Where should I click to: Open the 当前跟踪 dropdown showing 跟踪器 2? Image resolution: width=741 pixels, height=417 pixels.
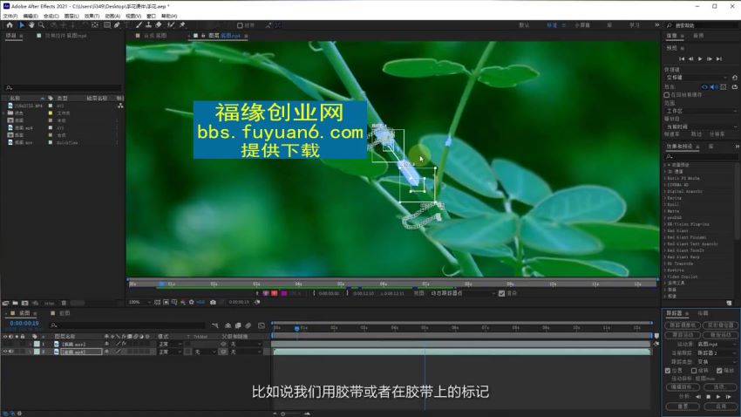point(717,353)
